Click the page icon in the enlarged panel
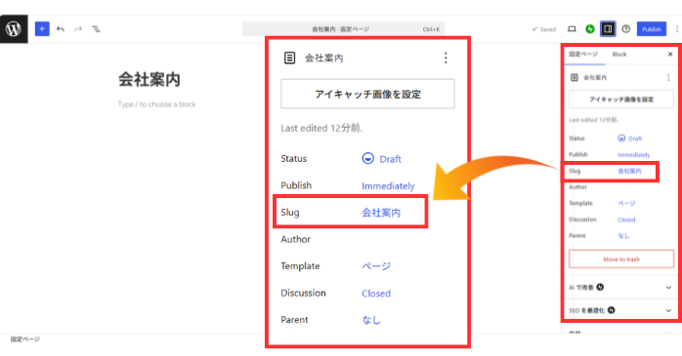Viewport: 682px width, 356px height. pos(289,58)
